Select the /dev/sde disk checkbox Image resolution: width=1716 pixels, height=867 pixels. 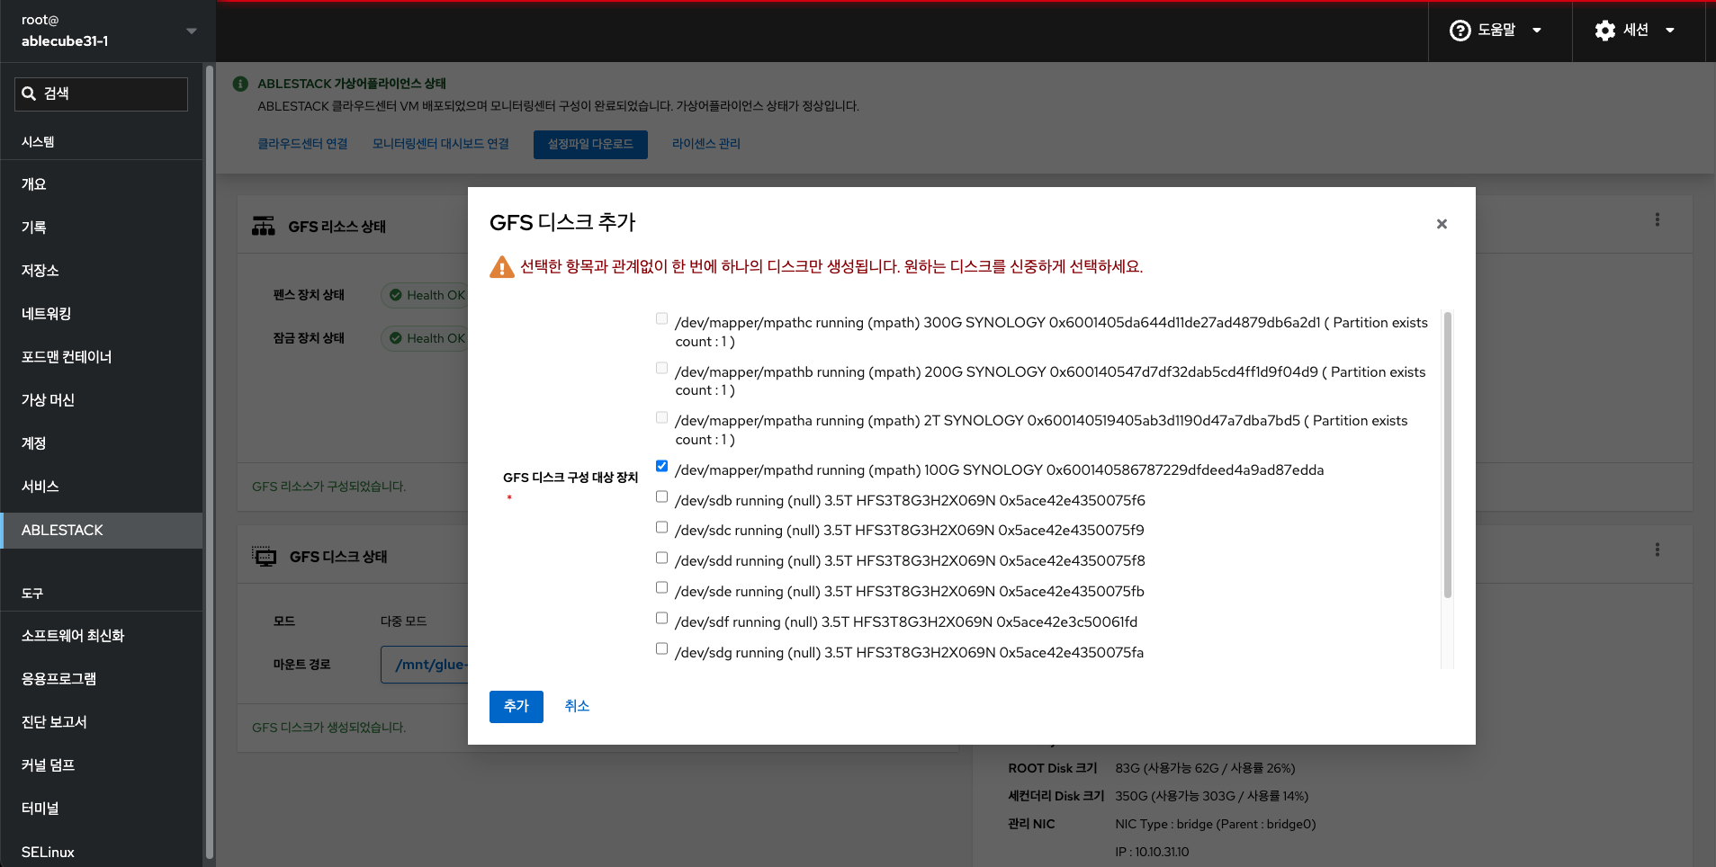[x=661, y=587]
